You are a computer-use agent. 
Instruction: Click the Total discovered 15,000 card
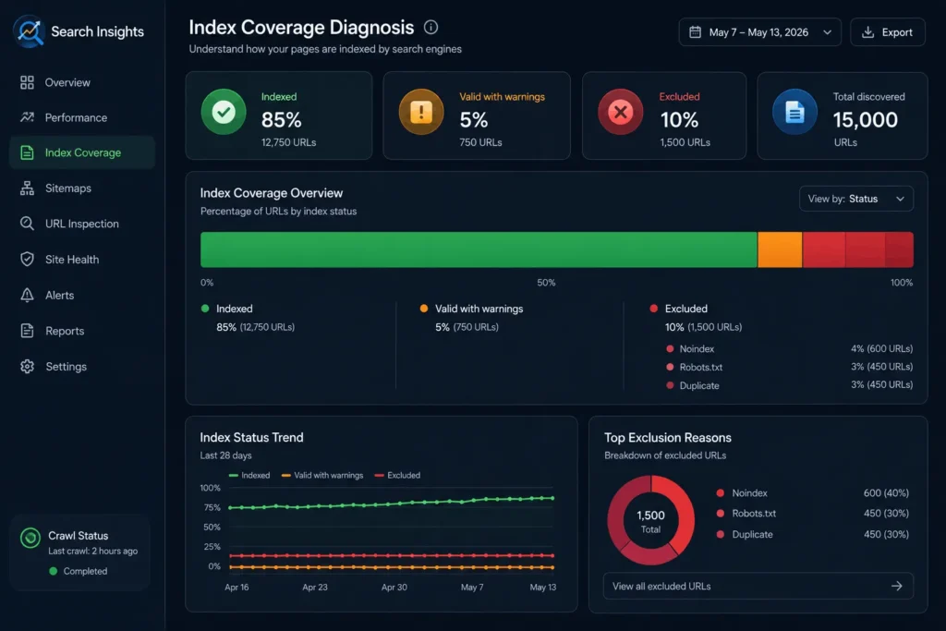(x=843, y=115)
